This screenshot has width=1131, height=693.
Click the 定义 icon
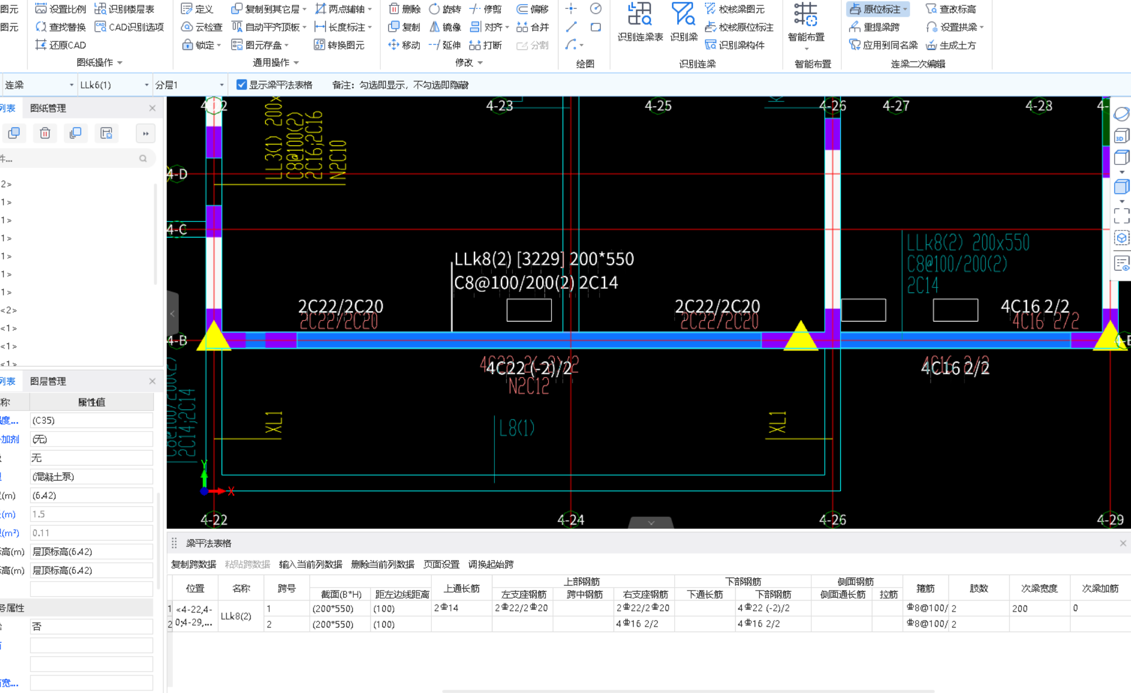(x=187, y=8)
